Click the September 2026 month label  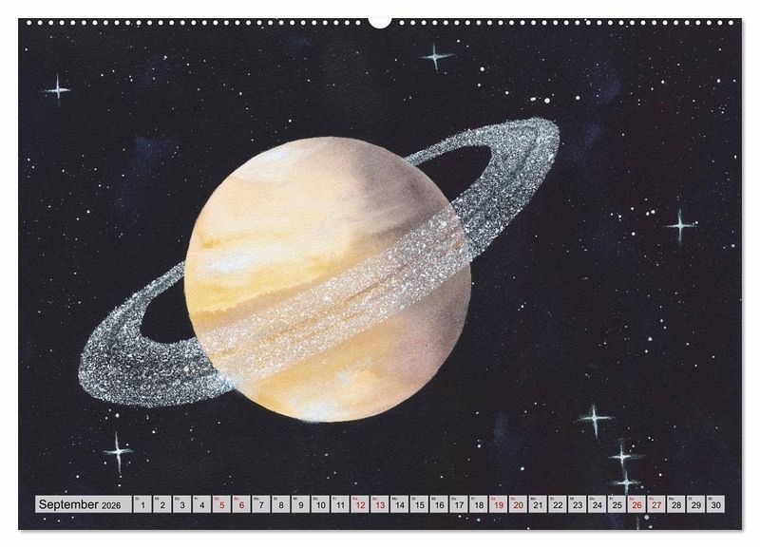point(84,504)
